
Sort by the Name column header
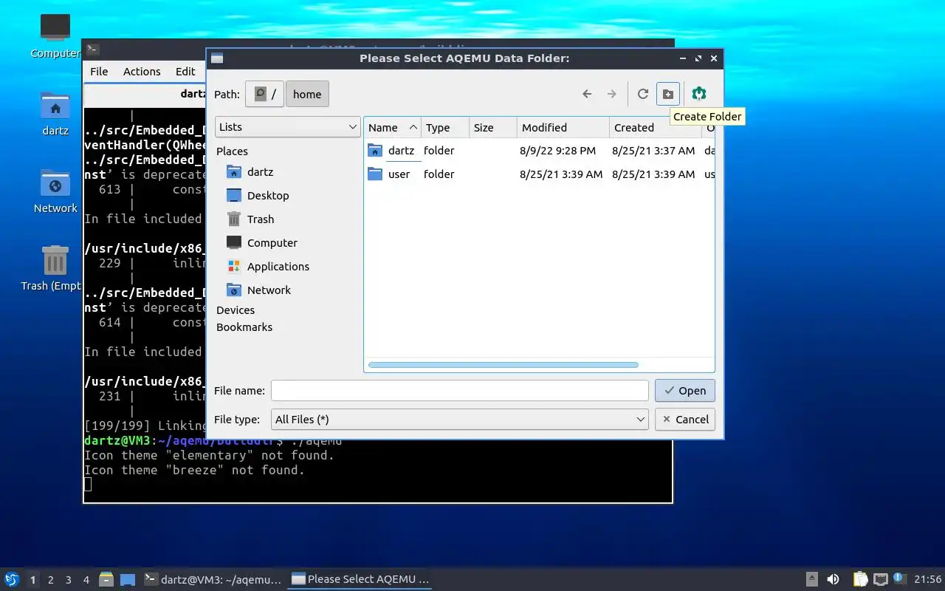[x=393, y=128]
